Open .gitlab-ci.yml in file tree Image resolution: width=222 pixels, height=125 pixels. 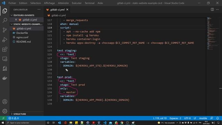24,28
